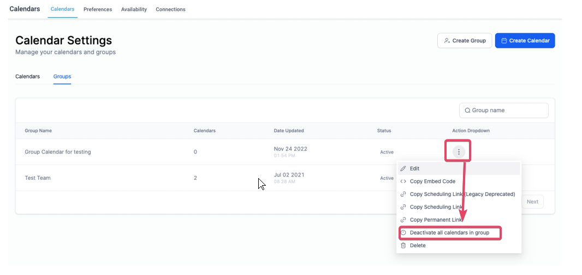Click the Create Group button
Viewport: 582px width, 275px height.
[x=465, y=41]
